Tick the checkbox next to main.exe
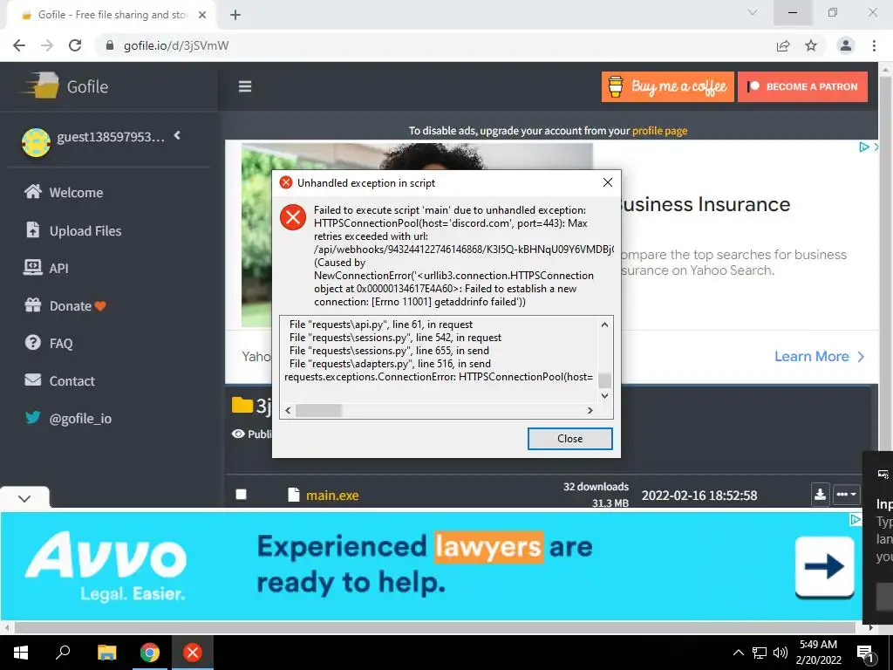Screen dimensions: 893x670 point(241,495)
